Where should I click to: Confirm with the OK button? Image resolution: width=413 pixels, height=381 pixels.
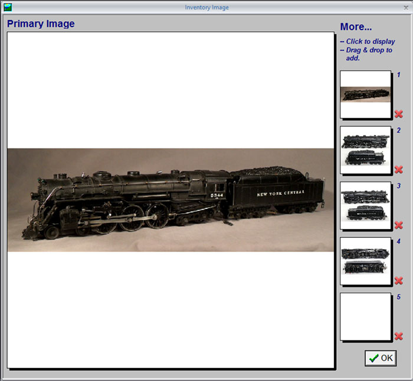pyautogui.click(x=381, y=358)
